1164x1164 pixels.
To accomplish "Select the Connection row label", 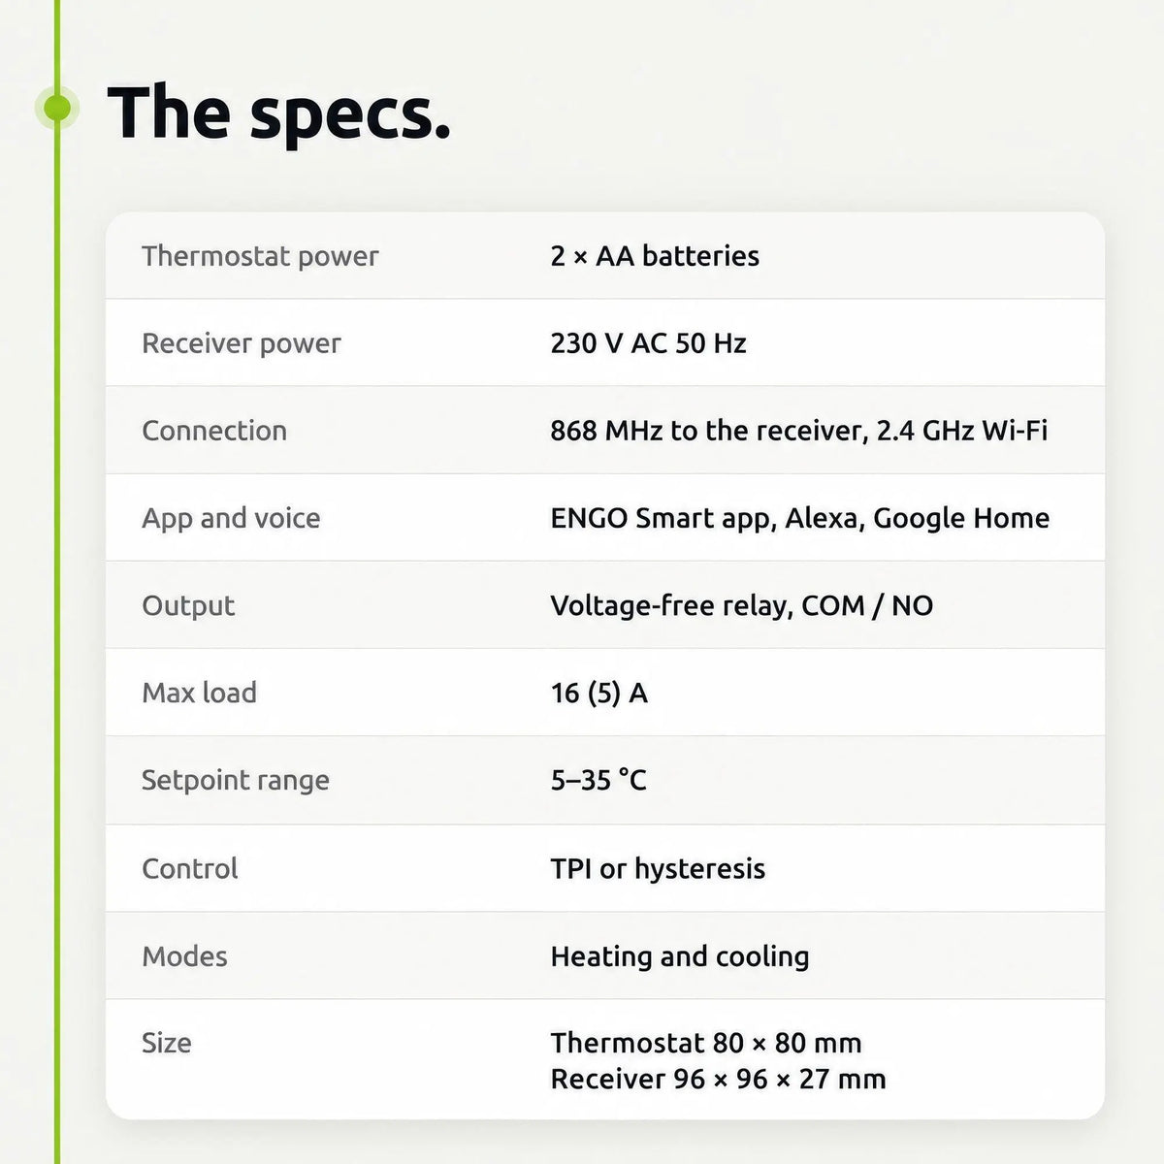I will coord(214,431).
